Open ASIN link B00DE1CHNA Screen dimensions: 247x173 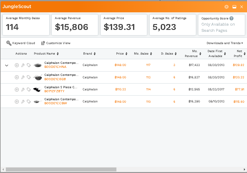(x=55, y=67)
